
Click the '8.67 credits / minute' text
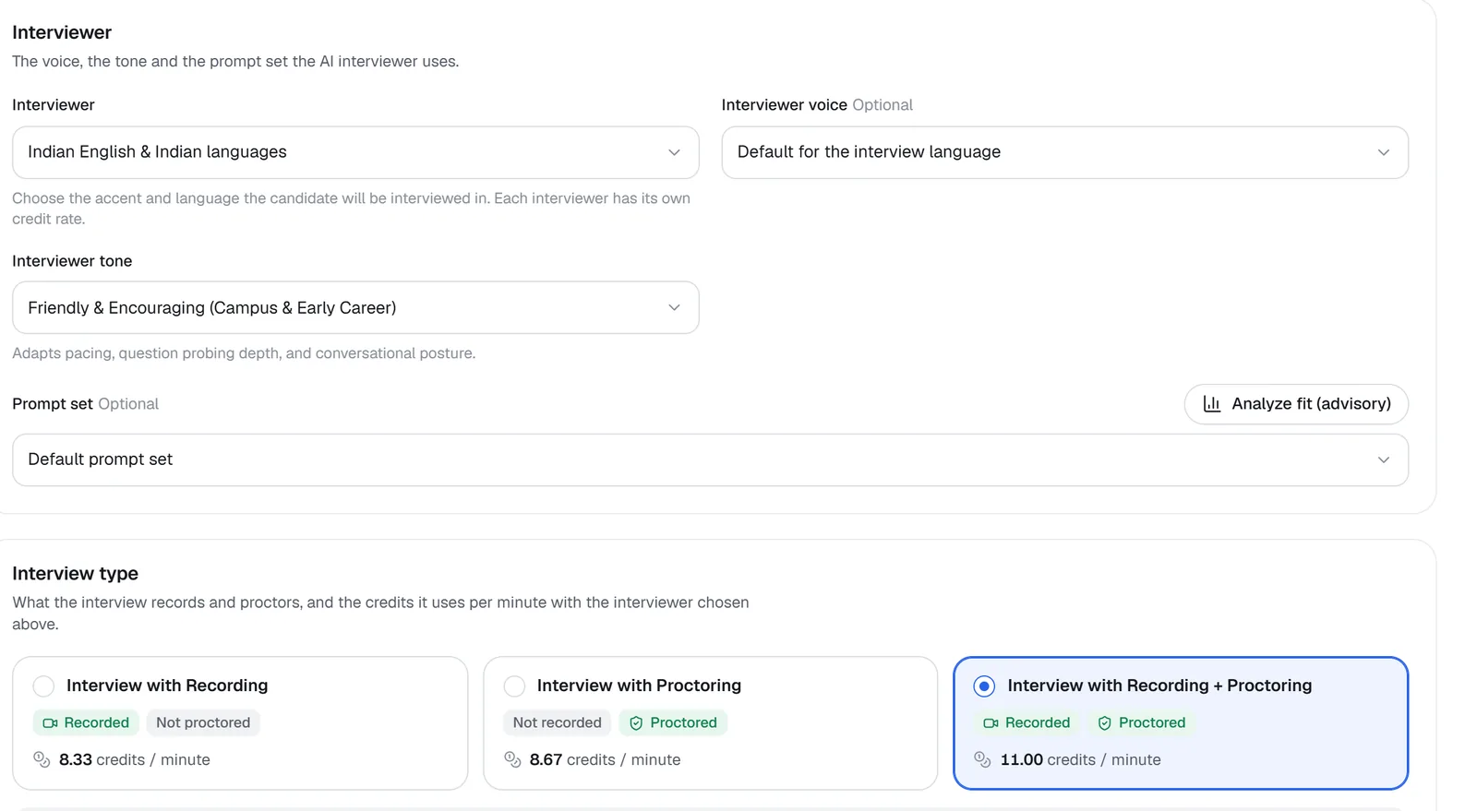[605, 759]
